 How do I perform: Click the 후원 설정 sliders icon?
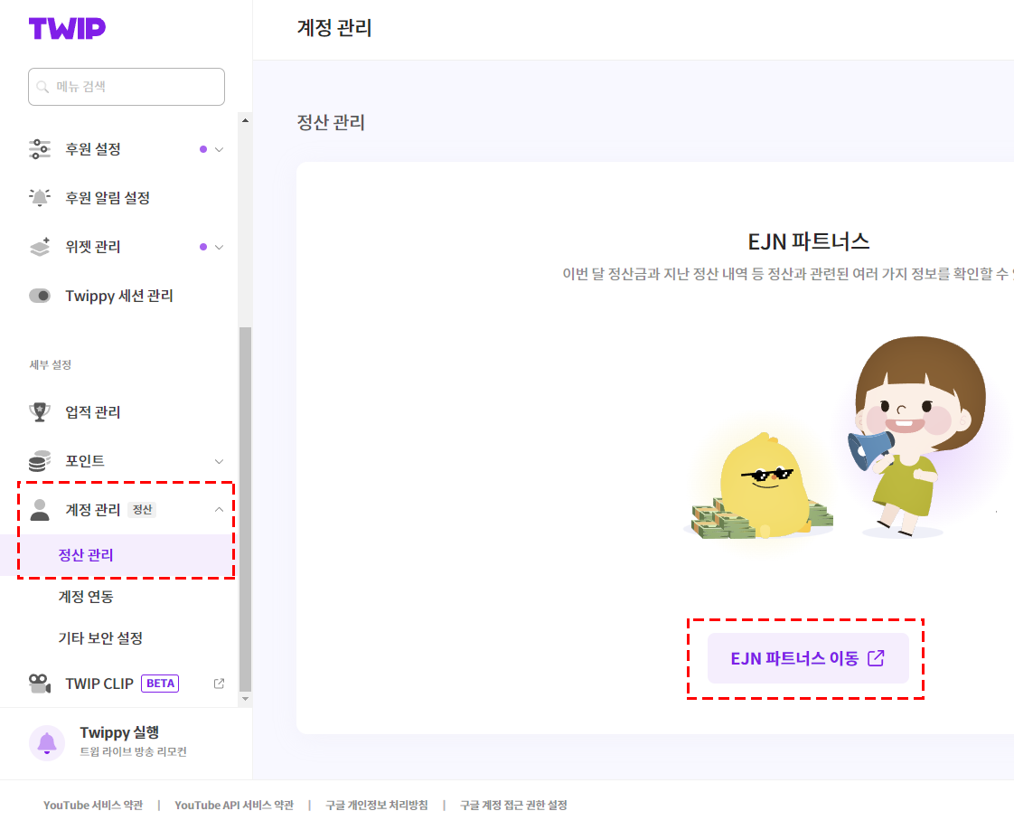(x=40, y=149)
